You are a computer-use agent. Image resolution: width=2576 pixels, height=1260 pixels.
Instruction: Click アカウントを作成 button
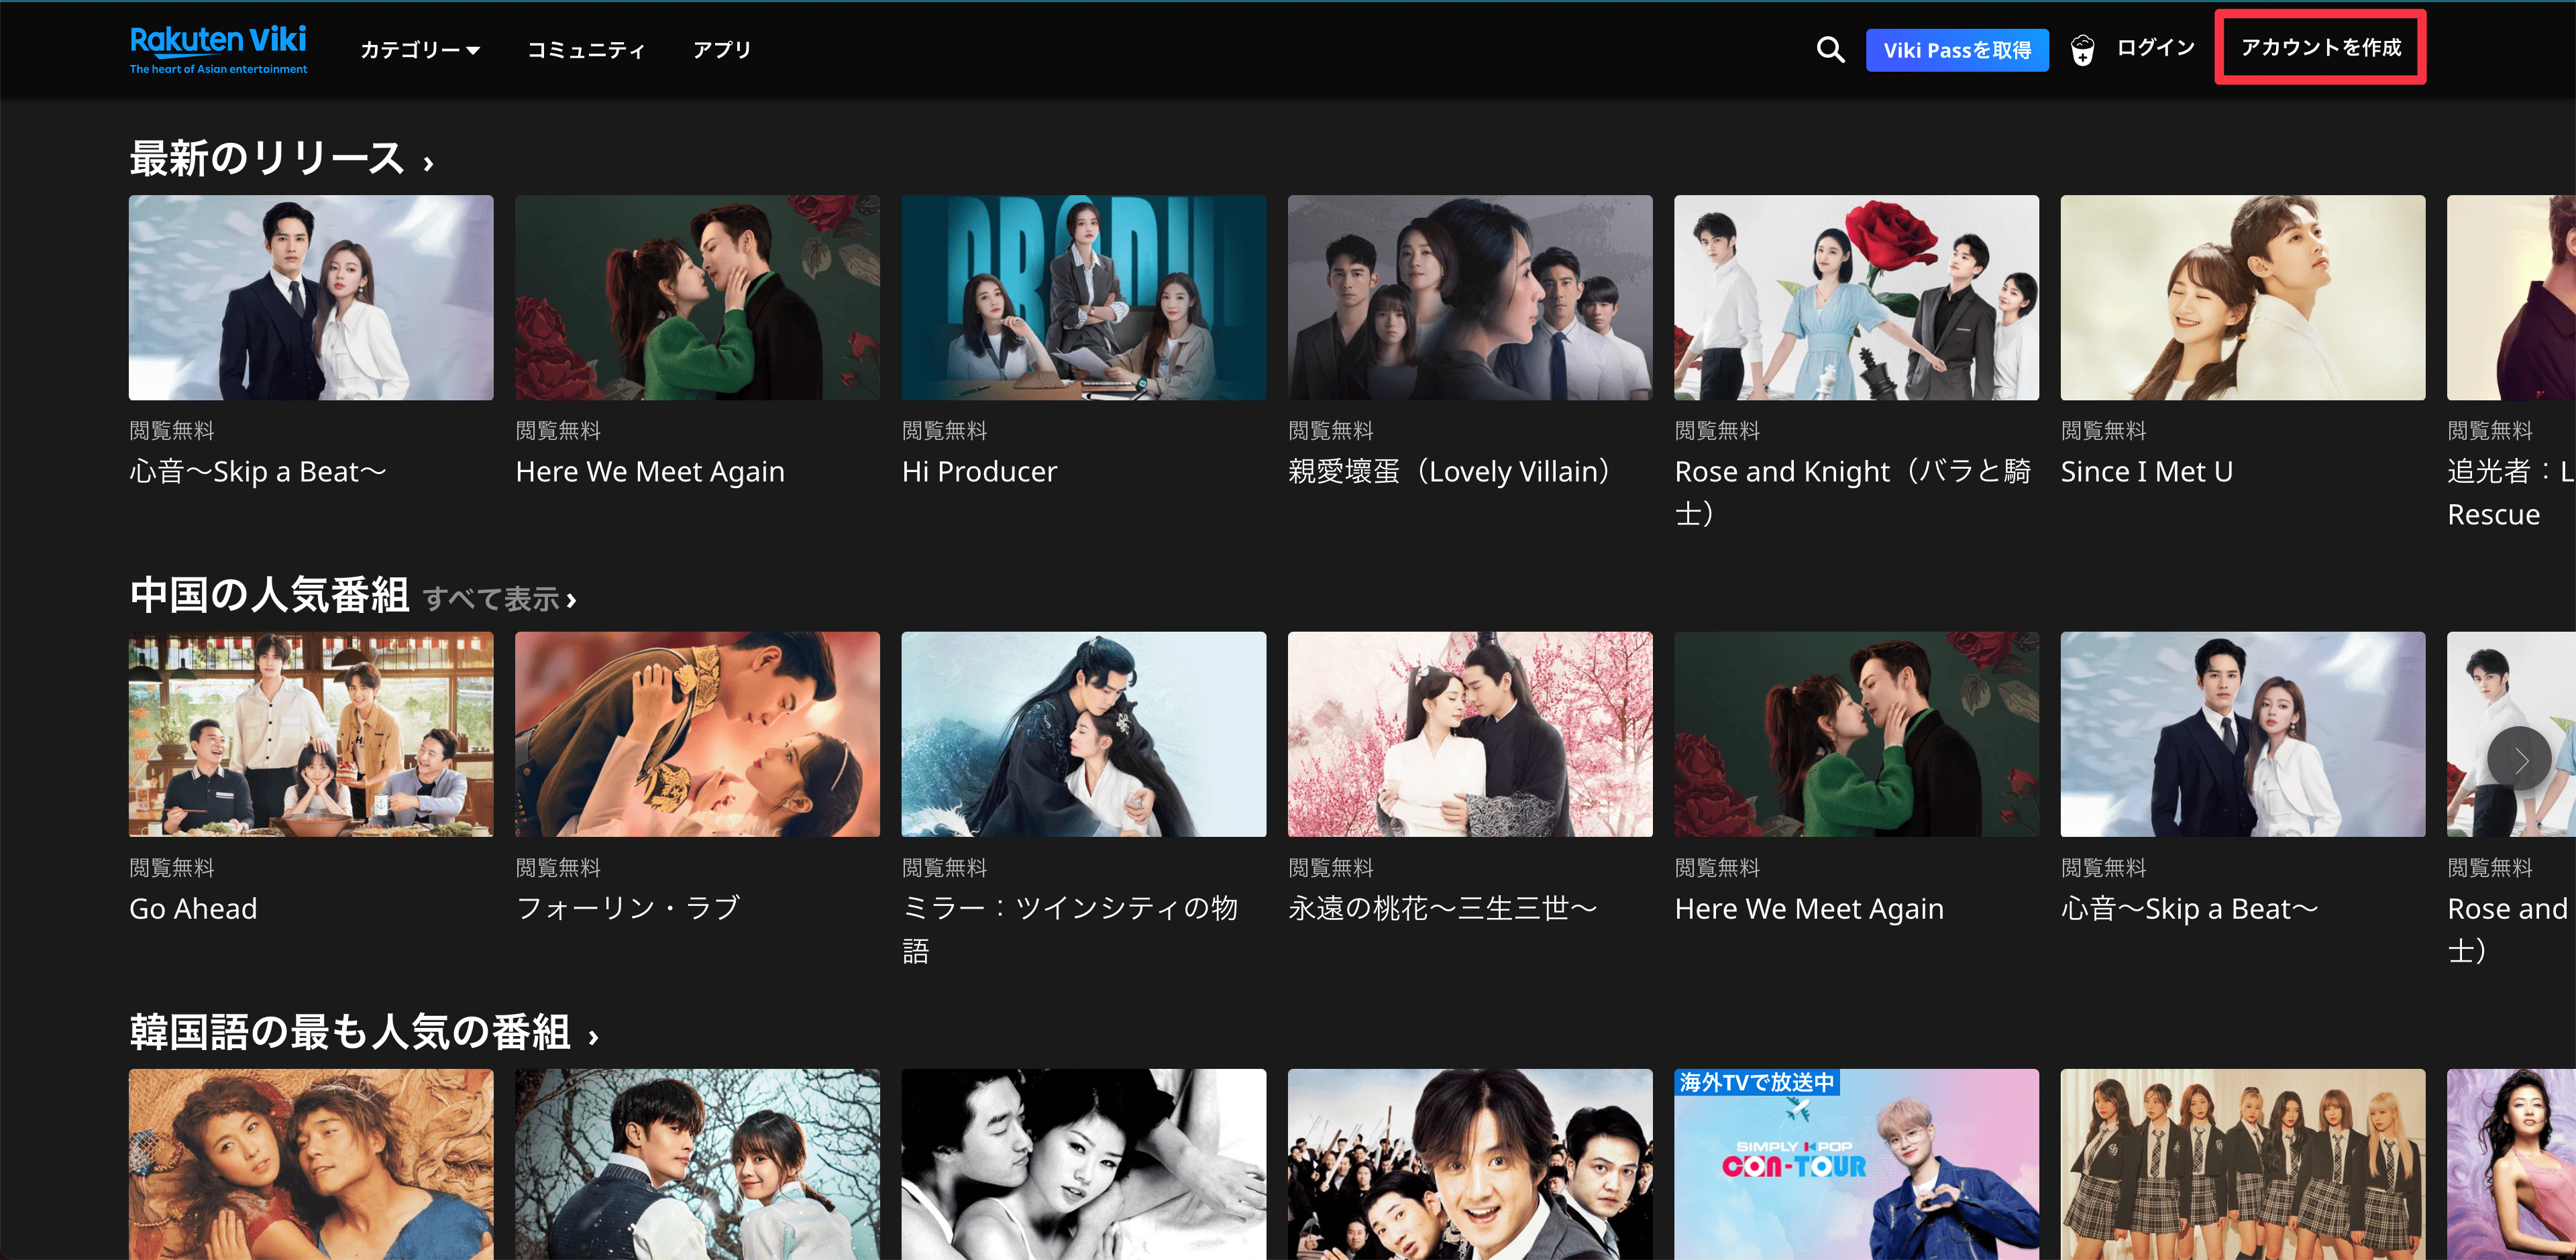[2320, 48]
